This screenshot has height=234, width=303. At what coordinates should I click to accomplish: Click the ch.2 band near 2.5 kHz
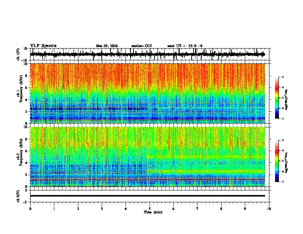click(x=206, y=171)
